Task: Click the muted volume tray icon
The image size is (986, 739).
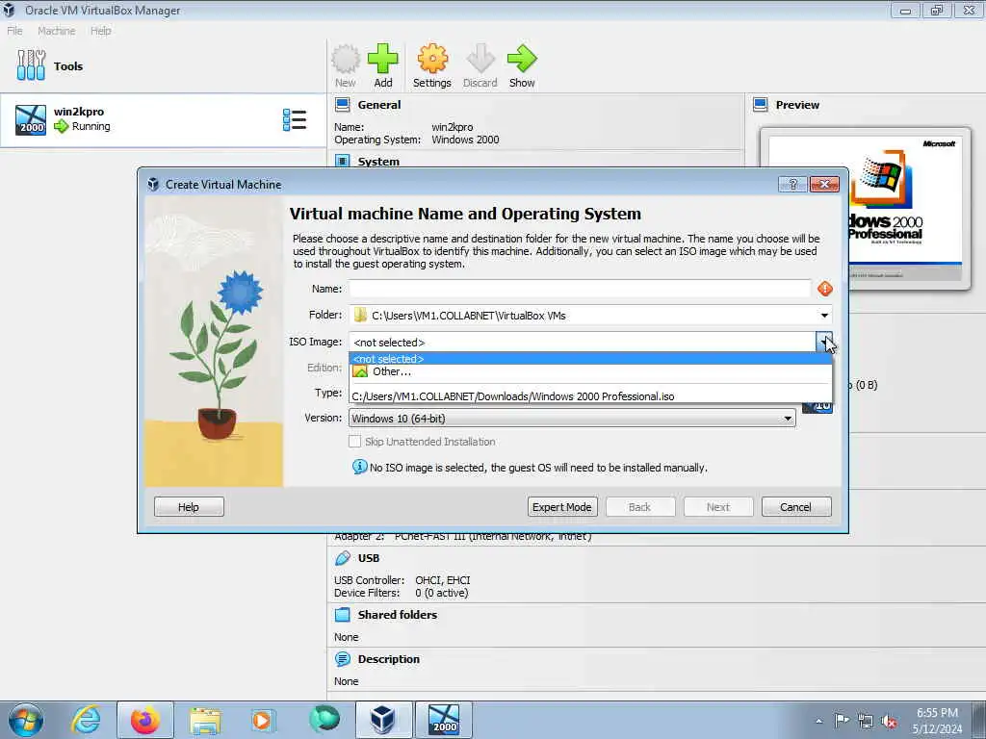Action: [x=889, y=722]
